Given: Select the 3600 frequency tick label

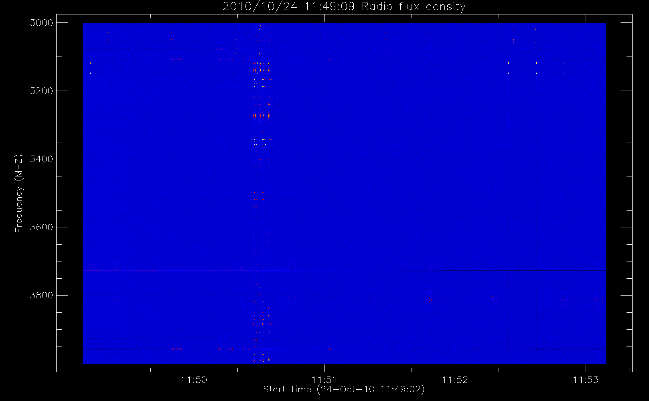Looking at the screenshot, I should pos(42,227).
